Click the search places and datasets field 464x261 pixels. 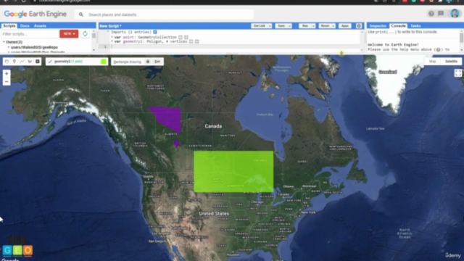point(165,14)
